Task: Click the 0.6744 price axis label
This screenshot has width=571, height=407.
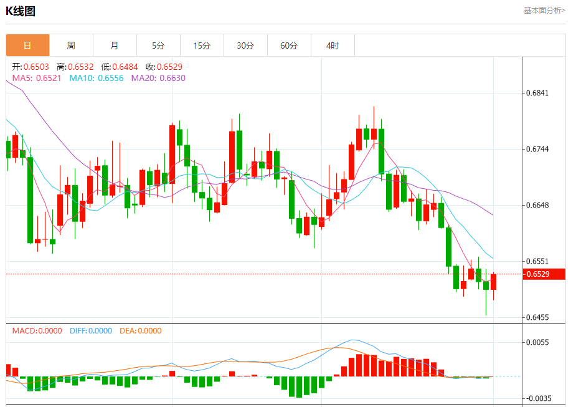Action: point(537,149)
